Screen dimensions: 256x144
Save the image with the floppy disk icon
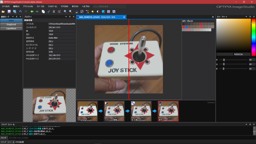9,11
